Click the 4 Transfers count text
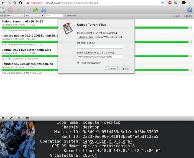The image size is (194, 158). (71, 15)
